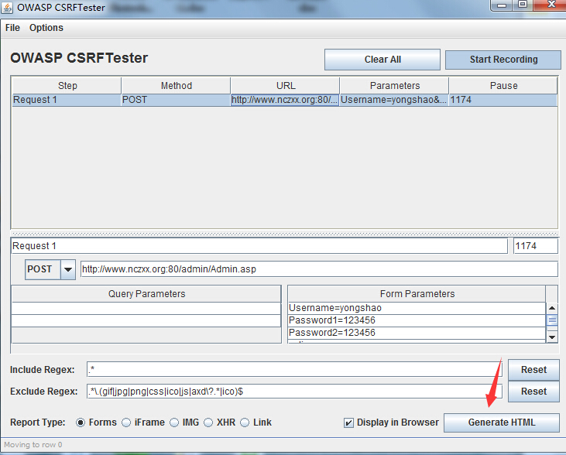Click Form Parameters scrollbar thumb
Image resolution: width=566 pixels, height=455 pixels.
(x=552, y=320)
